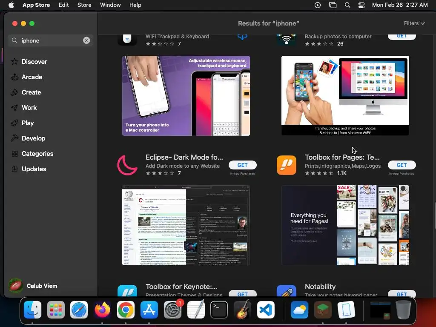Open the Discover section star icon

tap(14, 61)
